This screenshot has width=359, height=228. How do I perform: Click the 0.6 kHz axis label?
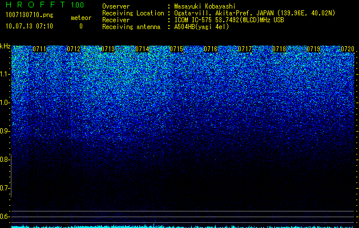5,217
